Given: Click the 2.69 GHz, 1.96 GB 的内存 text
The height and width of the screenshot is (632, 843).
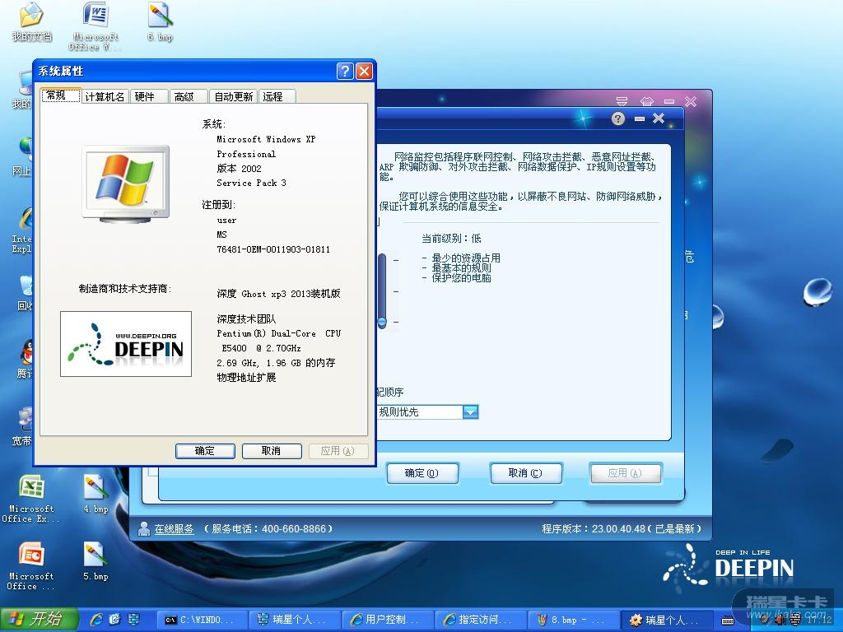Looking at the screenshot, I should click(x=276, y=363).
